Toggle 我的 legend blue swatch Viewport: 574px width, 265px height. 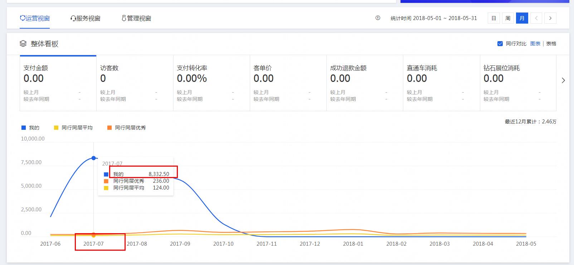(24, 128)
